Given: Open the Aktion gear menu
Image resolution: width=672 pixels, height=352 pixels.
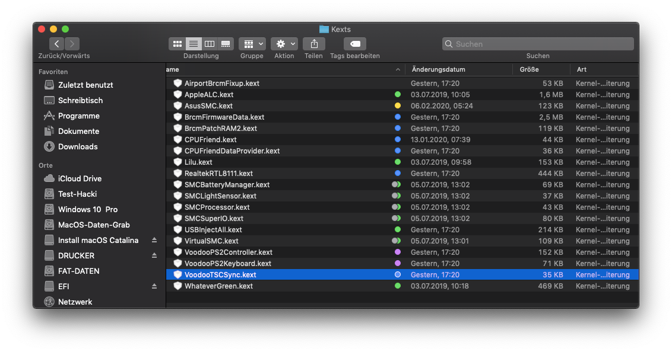Looking at the screenshot, I should pyautogui.click(x=284, y=44).
